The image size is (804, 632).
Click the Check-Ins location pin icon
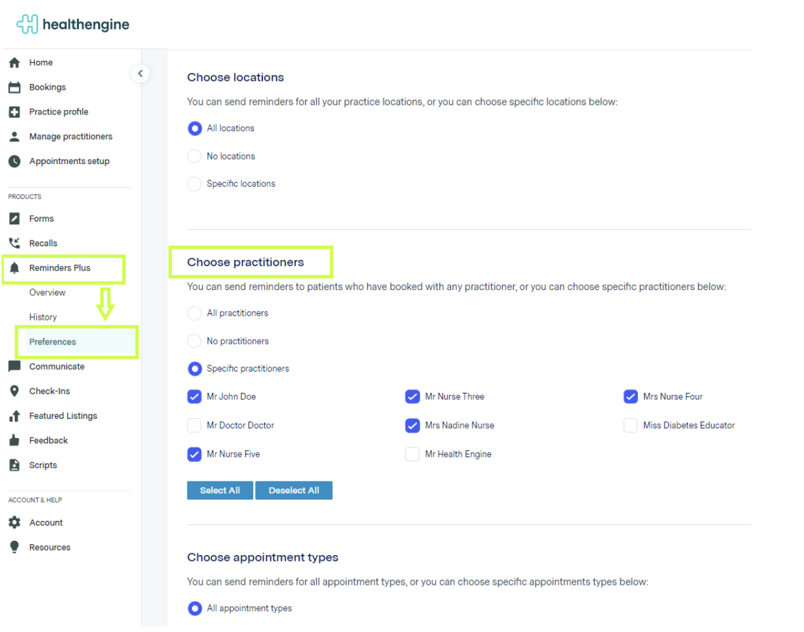(14, 391)
